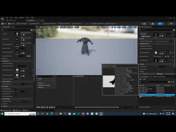Toggle the checkbox below the Profile Name field
Viewport: 176px width, 132px height.
154,69
